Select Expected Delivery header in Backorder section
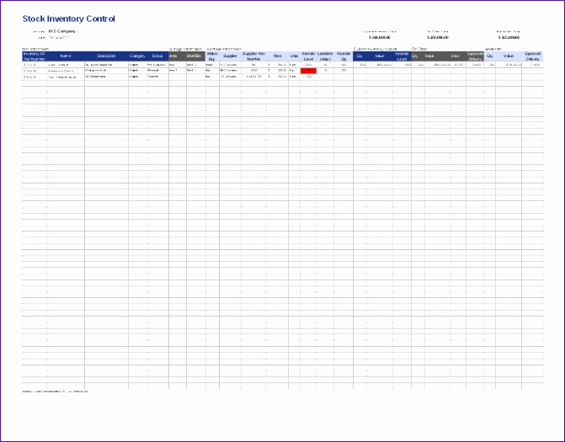The image size is (565, 442). (532, 56)
